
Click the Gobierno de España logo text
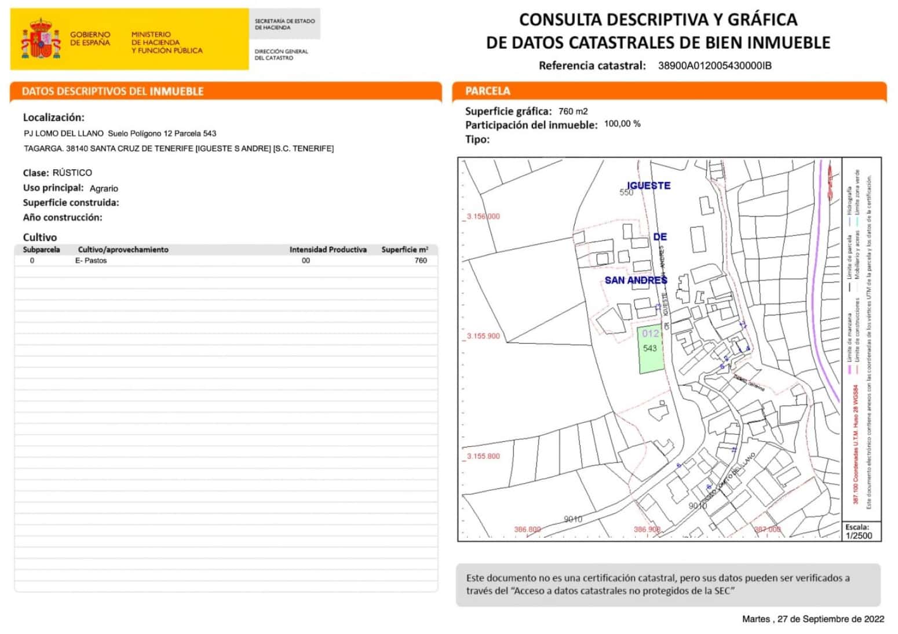click(90, 39)
